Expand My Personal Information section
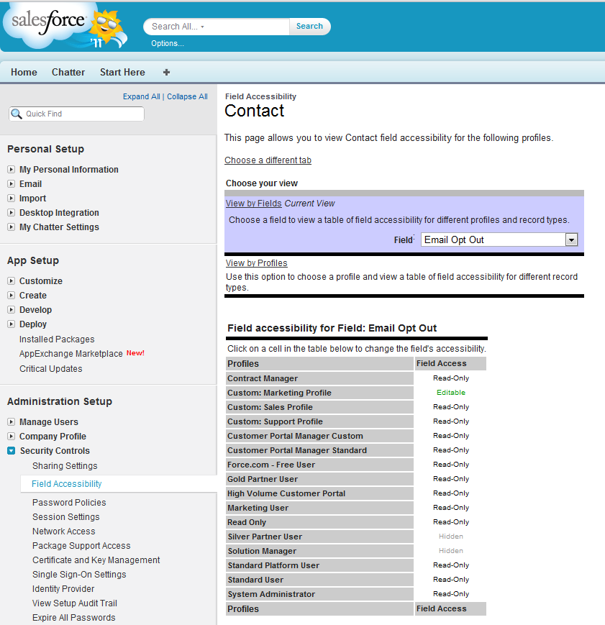 [12, 170]
